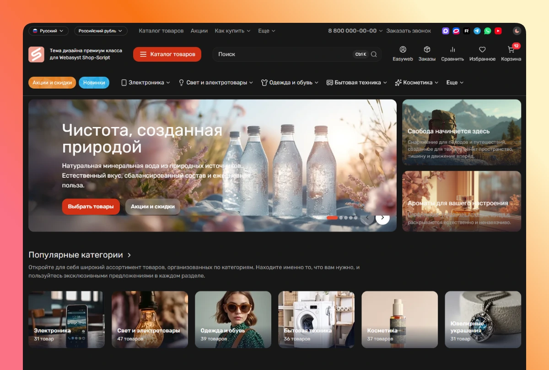Open the Одежда и обувь category thumbnail

point(233,319)
